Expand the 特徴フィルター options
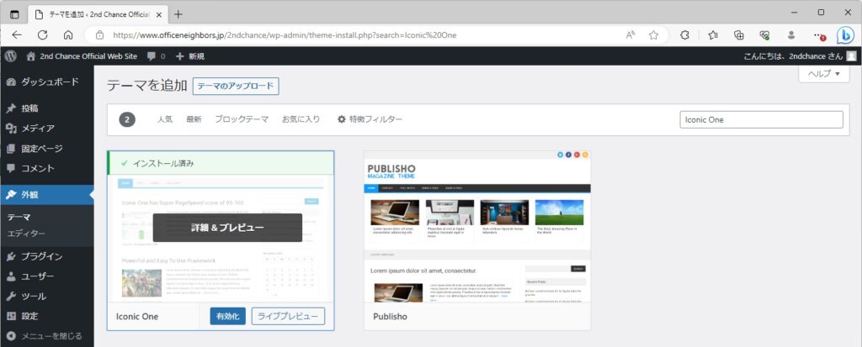 370,119
